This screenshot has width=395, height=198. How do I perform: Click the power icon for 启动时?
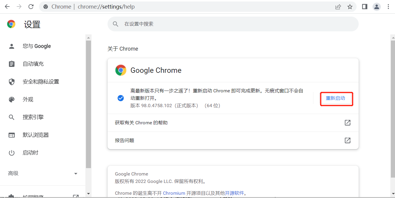(12, 153)
